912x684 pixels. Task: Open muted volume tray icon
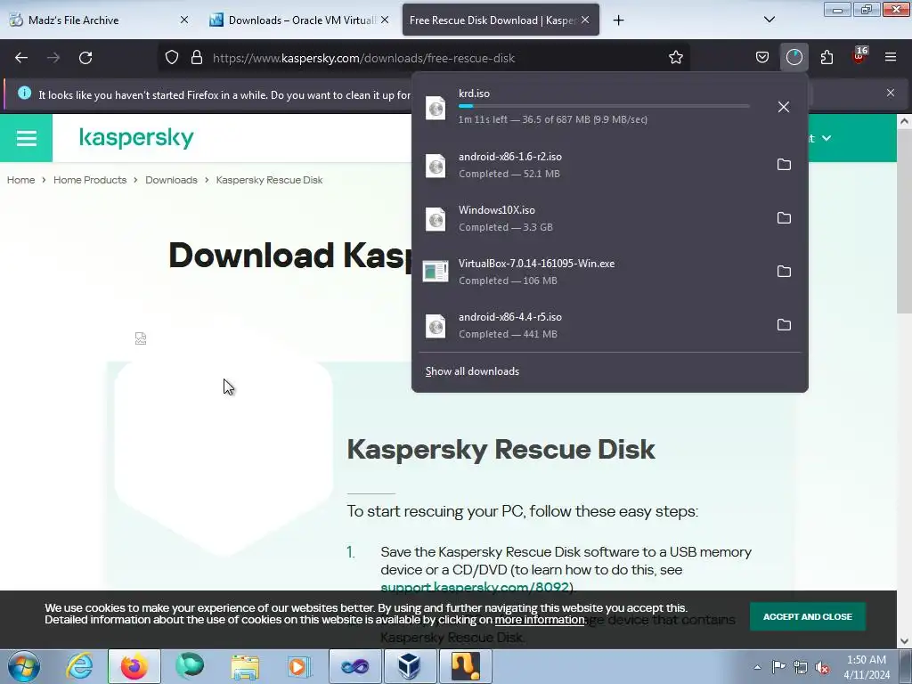(822, 667)
